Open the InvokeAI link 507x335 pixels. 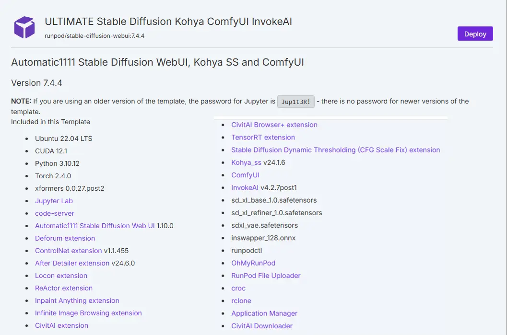[245, 188]
